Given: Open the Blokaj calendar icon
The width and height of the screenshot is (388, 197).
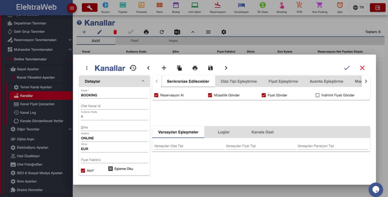Looking at the screenshot, I should coord(176,5).
